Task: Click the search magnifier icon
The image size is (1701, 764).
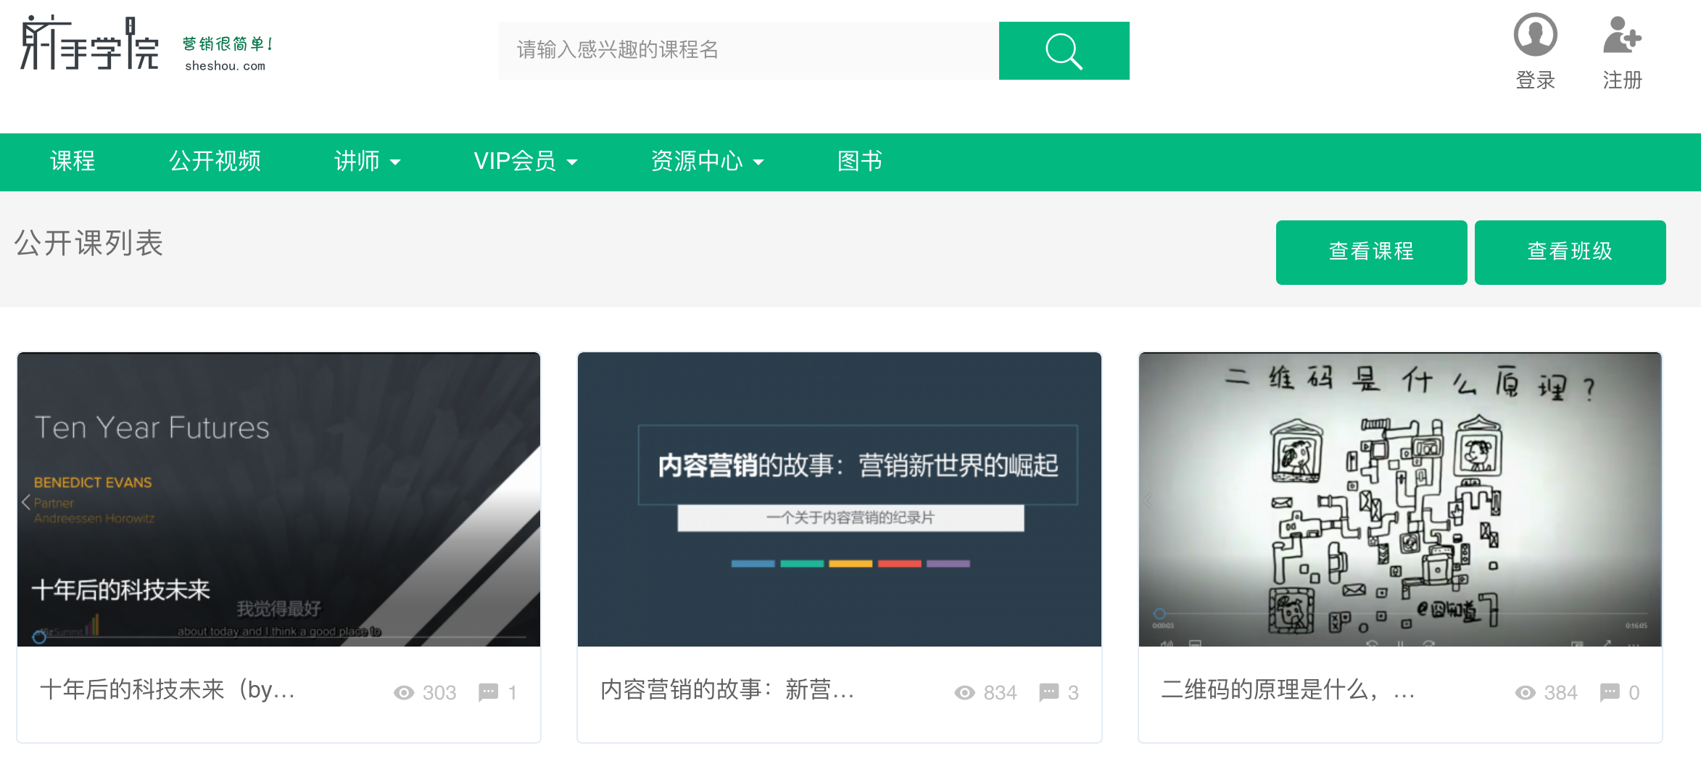Action: (x=1063, y=51)
